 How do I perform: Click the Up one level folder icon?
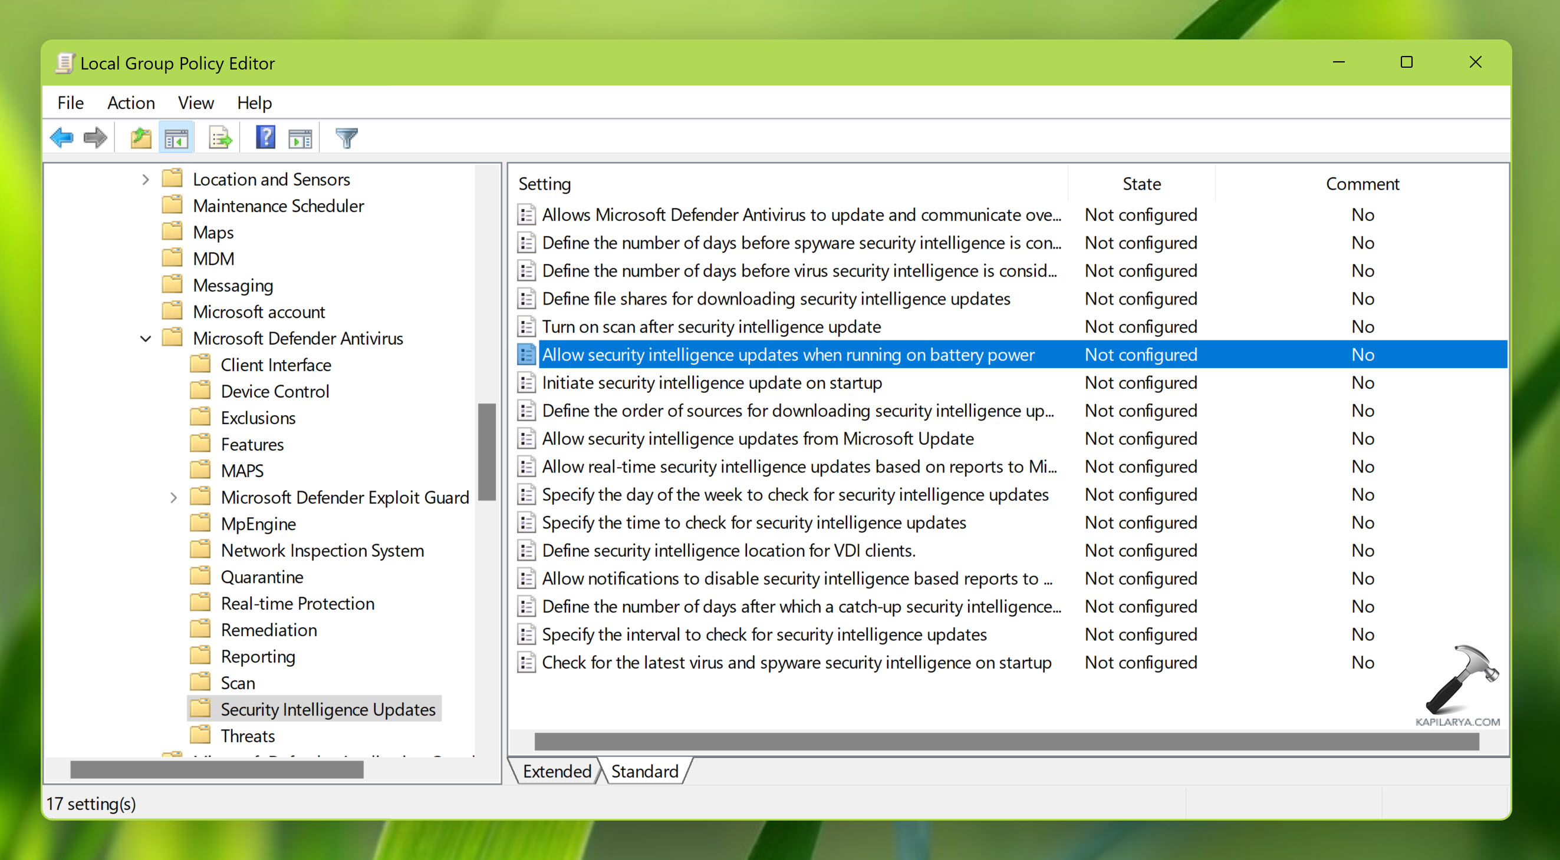[140, 138]
